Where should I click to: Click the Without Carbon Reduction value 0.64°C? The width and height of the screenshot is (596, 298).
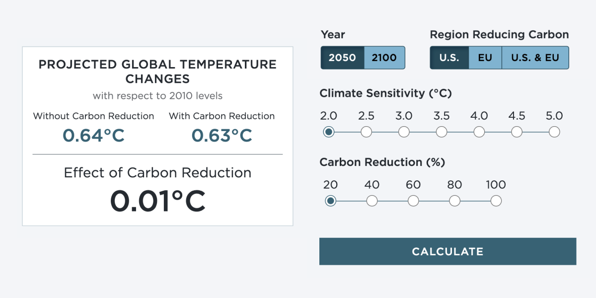click(x=93, y=135)
